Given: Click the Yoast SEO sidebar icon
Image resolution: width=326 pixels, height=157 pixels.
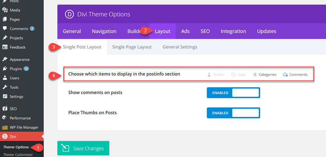Looking at the screenshot, I should [x=5, y=109].
